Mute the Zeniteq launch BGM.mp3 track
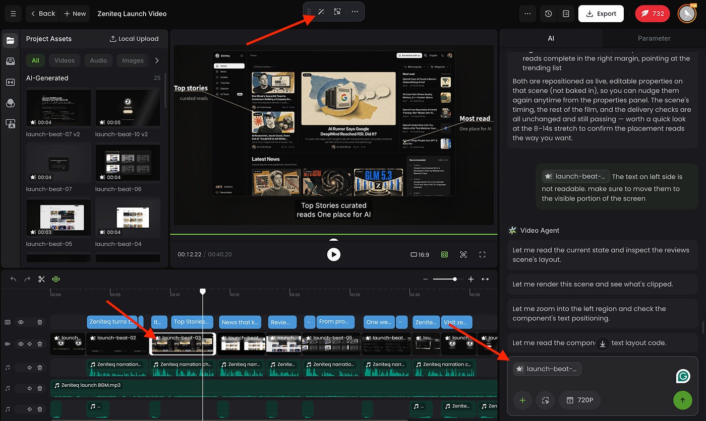Screen dimensions: 706x421 [30, 388]
